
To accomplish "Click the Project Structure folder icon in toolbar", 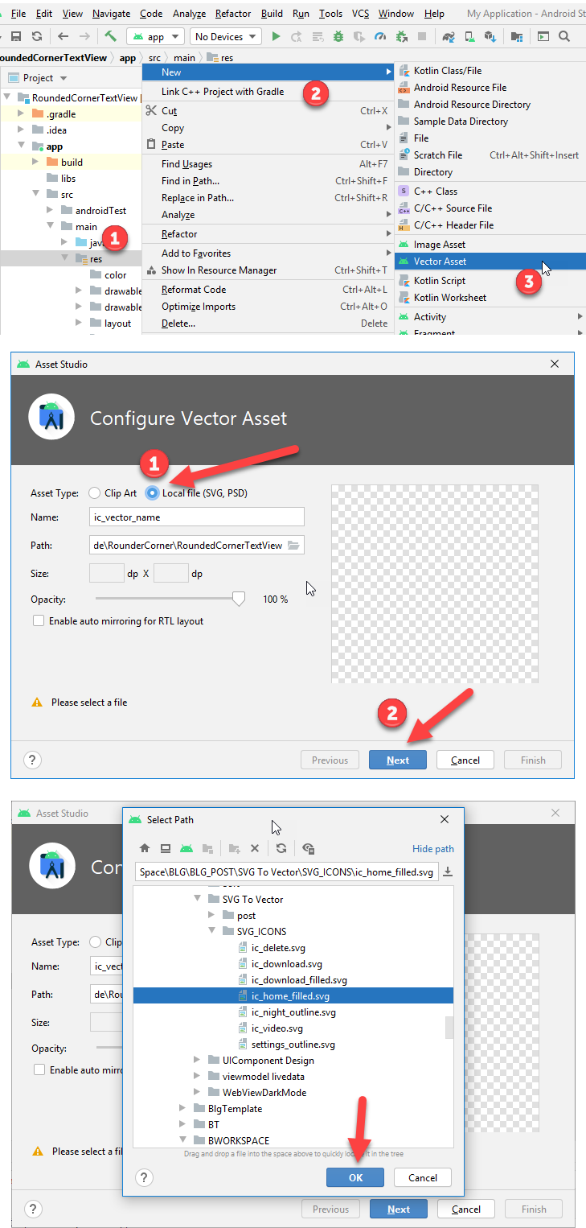I will 516,36.
